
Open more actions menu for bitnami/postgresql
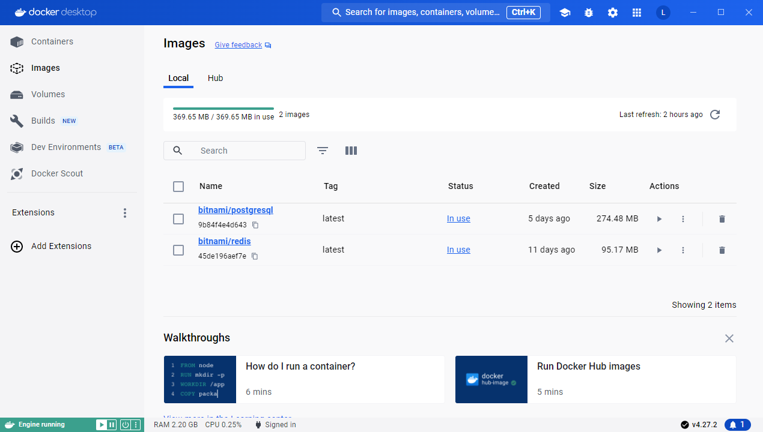[x=683, y=219]
